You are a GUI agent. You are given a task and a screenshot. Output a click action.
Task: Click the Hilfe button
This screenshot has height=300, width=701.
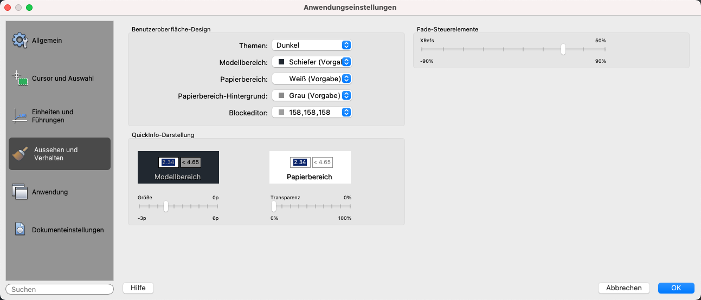tap(138, 288)
